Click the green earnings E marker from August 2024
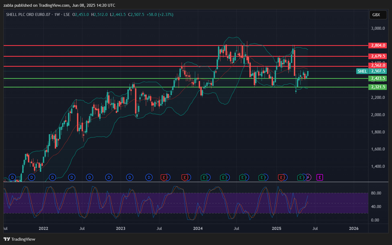The height and width of the screenshot is (245, 392). pyautogui.click(x=242, y=177)
